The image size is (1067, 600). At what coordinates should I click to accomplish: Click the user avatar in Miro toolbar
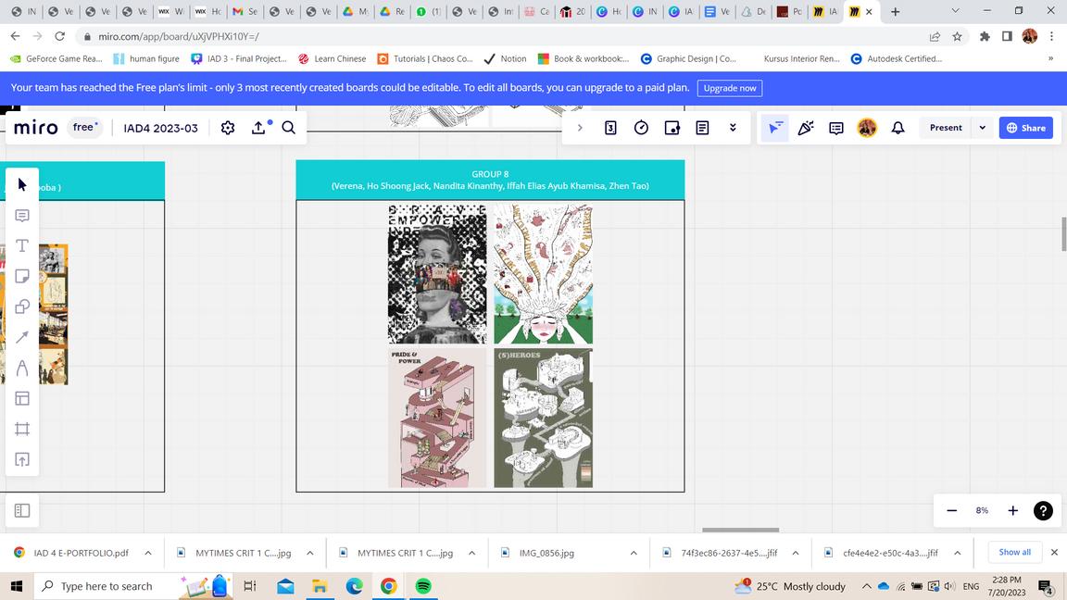tap(867, 128)
